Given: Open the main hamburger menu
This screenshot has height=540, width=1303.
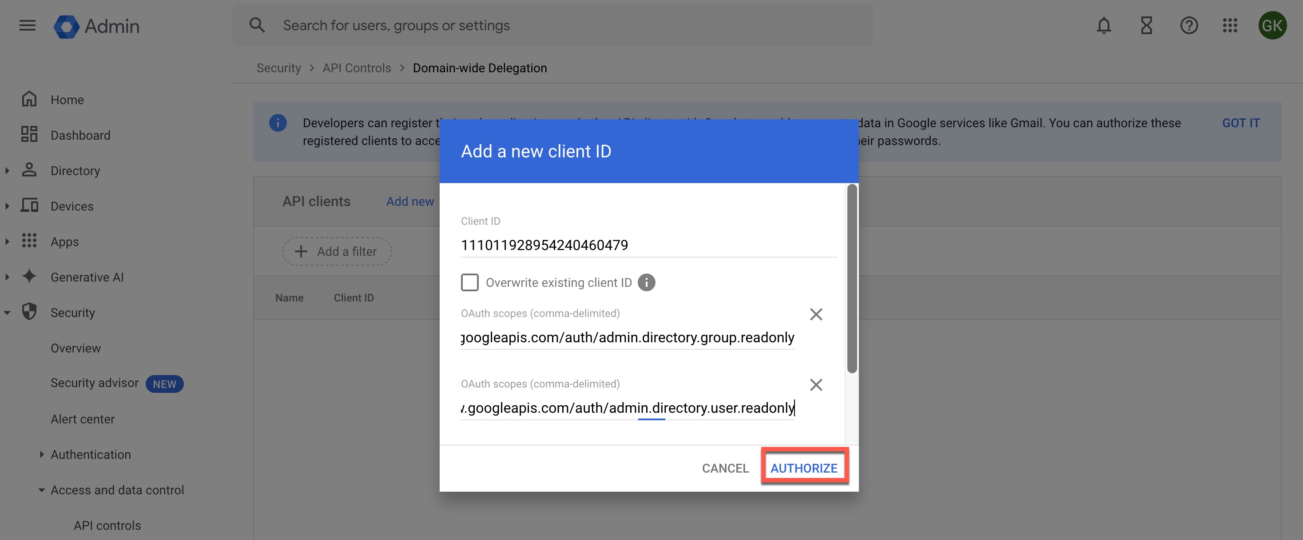Looking at the screenshot, I should click(x=28, y=25).
